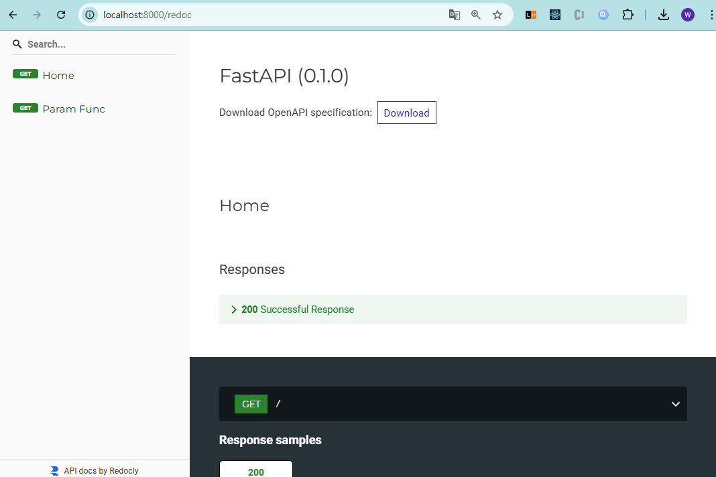Open the React Developer Tools extension
The width and height of the screenshot is (716, 477).
pos(555,15)
